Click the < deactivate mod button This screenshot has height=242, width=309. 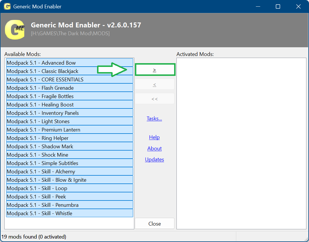[154, 84]
